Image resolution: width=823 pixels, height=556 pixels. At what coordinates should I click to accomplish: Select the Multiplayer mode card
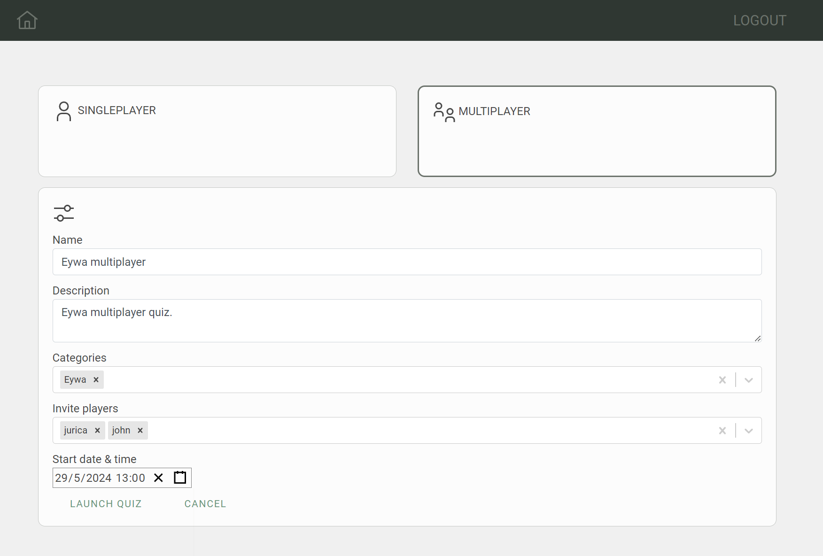(597, 131)
